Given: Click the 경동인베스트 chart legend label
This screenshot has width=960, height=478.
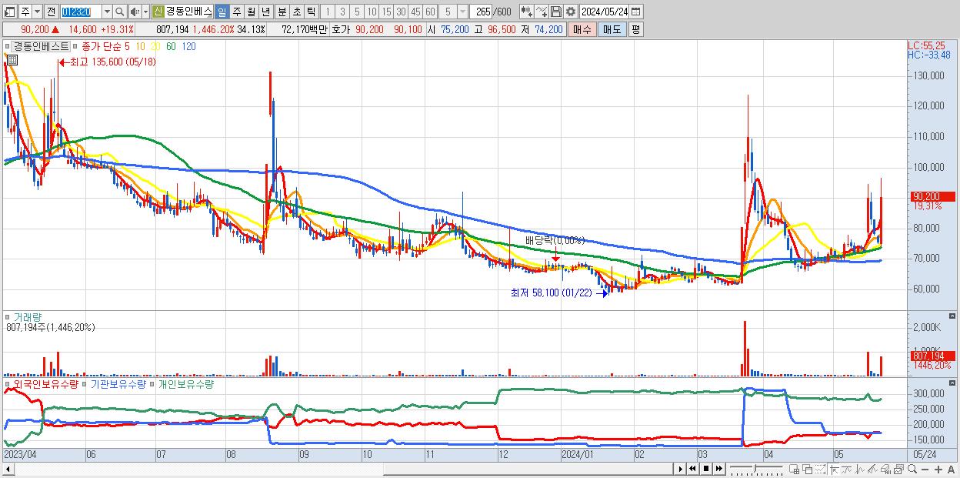Looking at the screenshot, I should [41, 46].
